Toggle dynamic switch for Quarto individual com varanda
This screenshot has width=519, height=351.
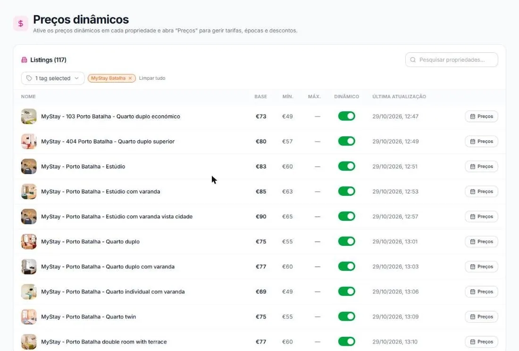coord(347,292)
